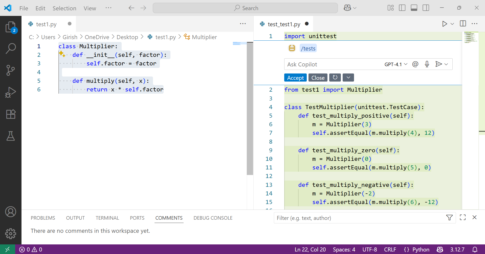Accept the Copilot generated tests

(x=295, y=78)
